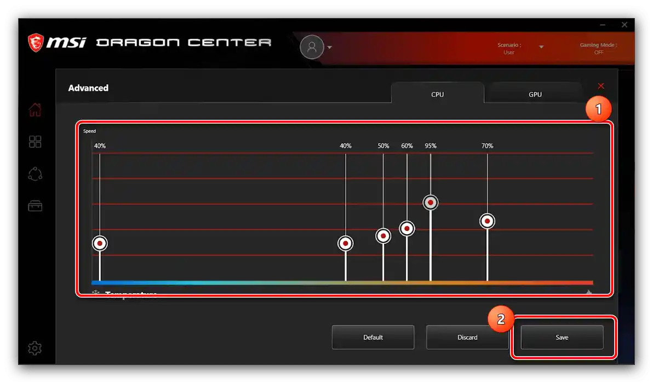Select the 95% fan speed knob
Screen dimensions: 653x383
[431, 202]
